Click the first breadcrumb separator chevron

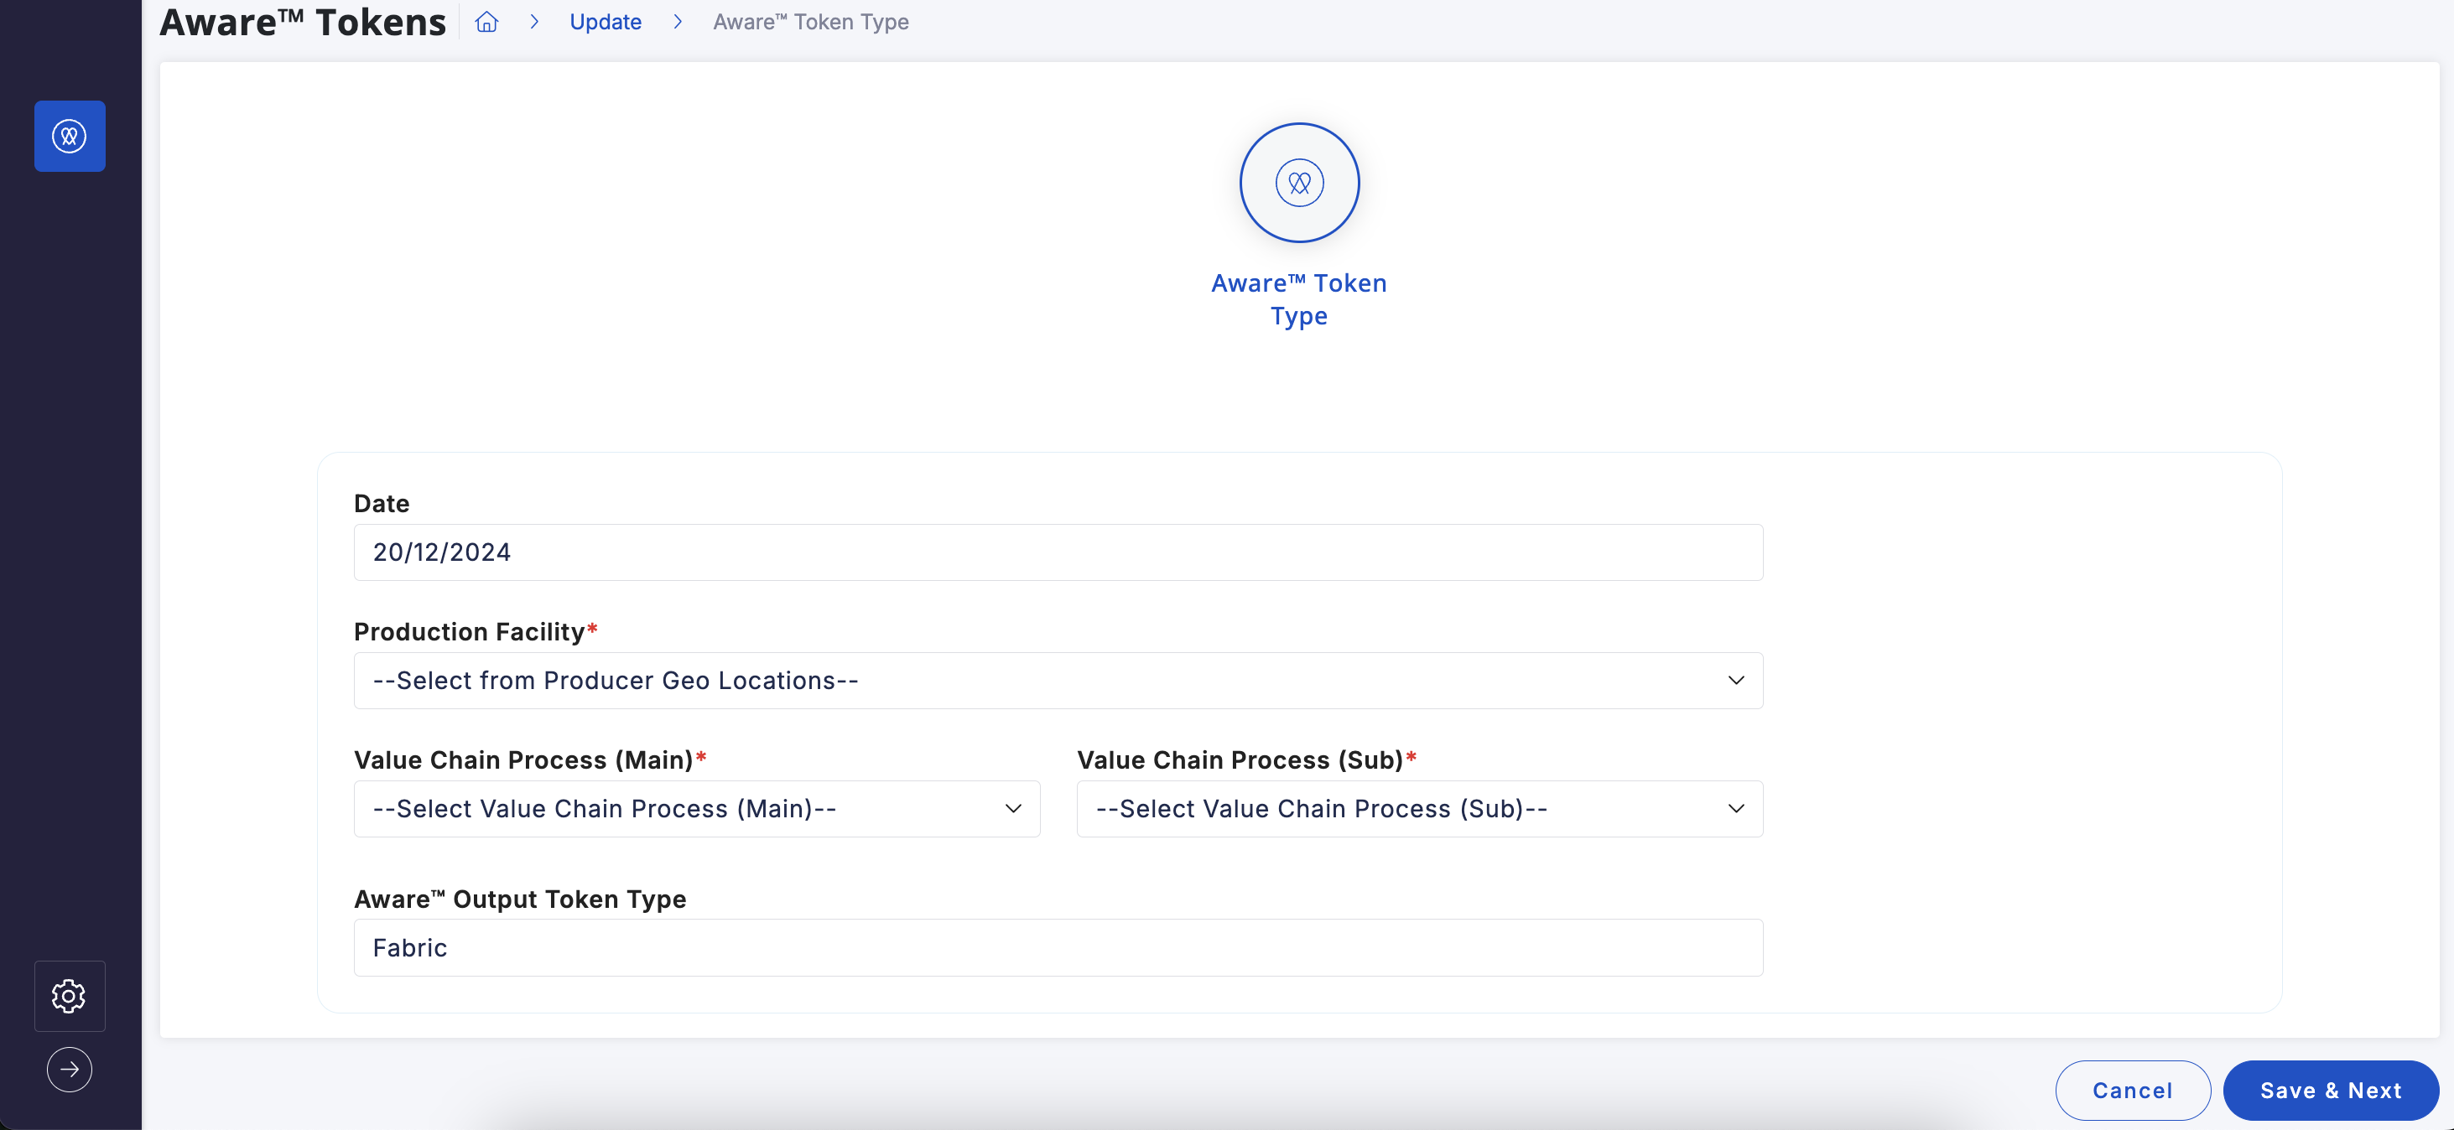pyautogui.click(x=534, y=22)
